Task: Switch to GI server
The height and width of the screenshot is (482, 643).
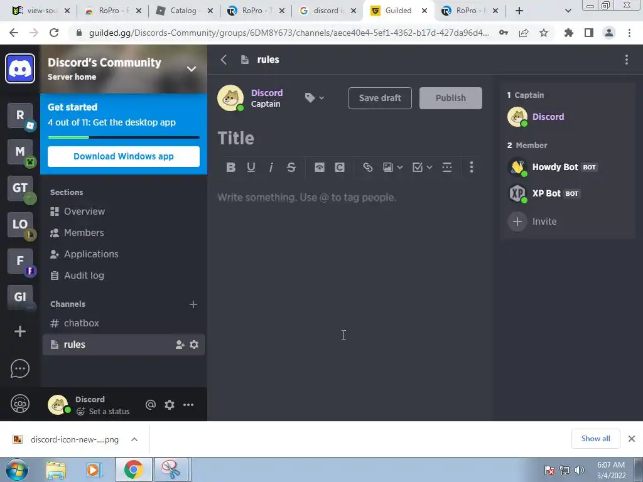Action: 20,297
